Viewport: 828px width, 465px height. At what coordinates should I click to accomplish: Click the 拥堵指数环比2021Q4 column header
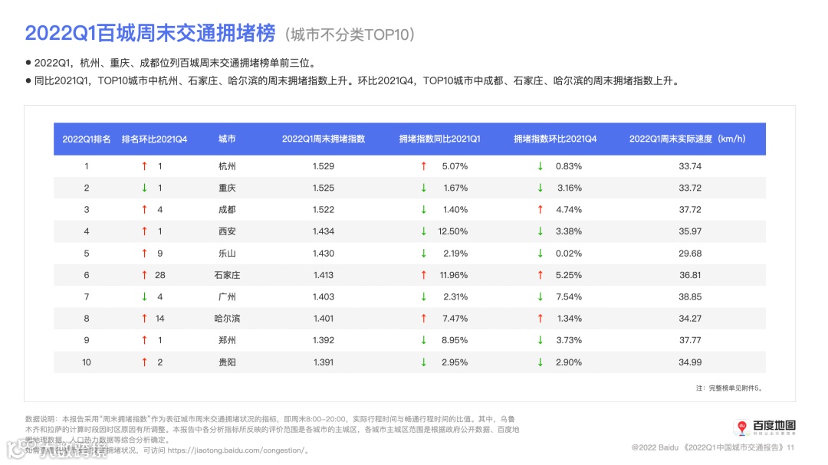pyautogui.click(x=555, y=139)
